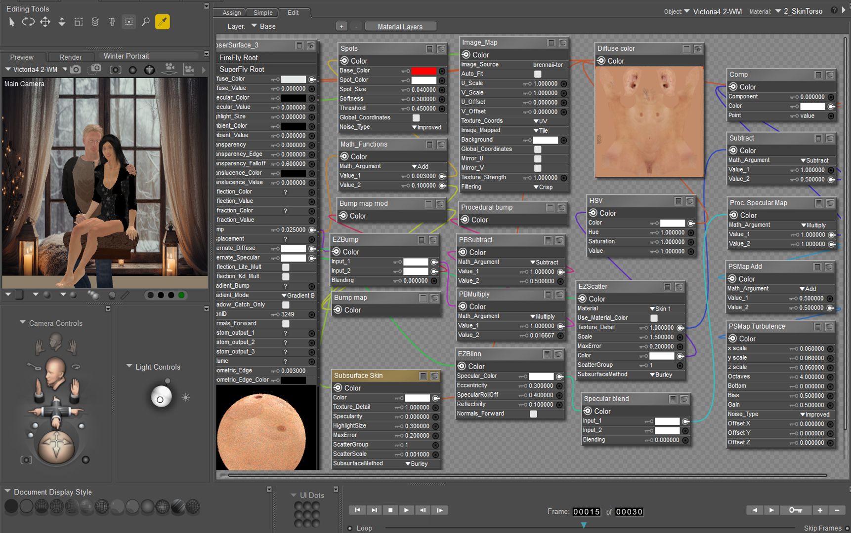Switch to the Render tab
This screenshot has height=533, width=851.
[x=71, y=57]
